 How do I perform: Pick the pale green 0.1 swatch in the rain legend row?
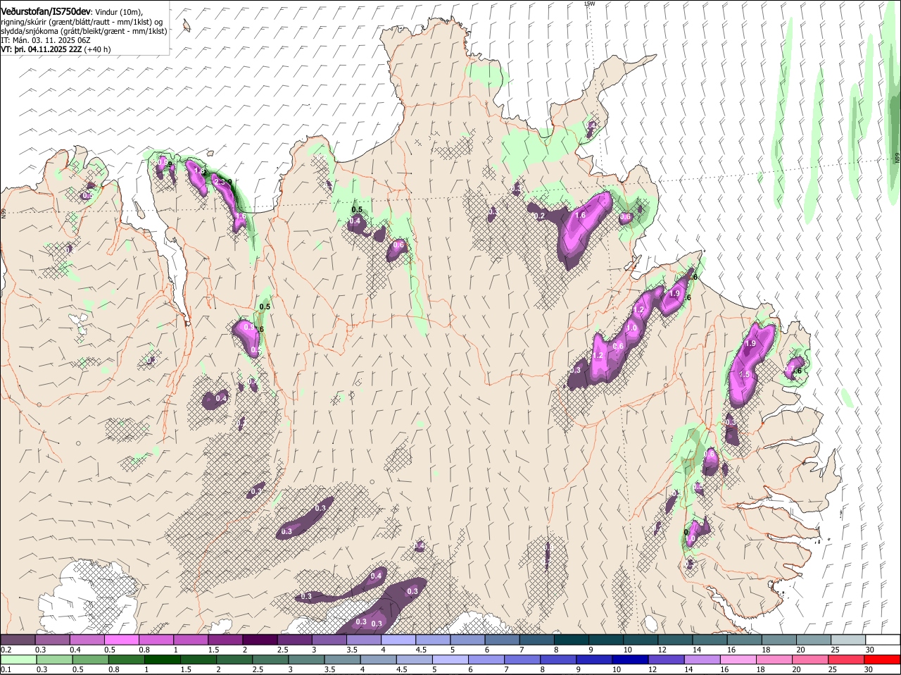click(x=18, y=659)
